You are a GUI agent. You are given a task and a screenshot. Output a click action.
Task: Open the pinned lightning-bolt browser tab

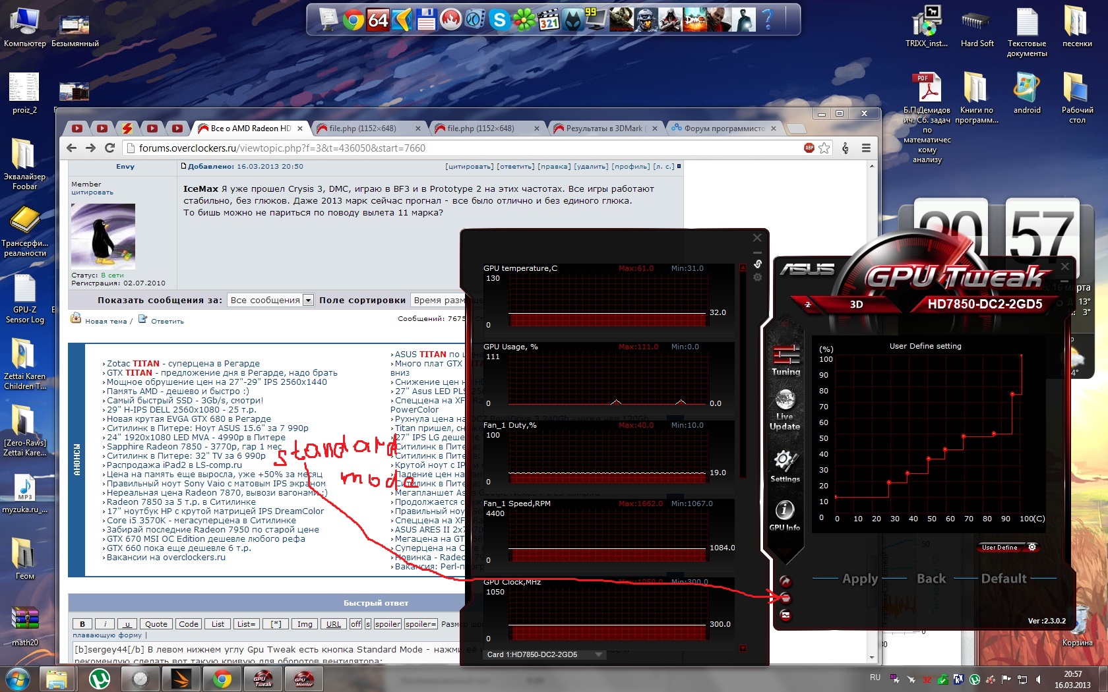[127, 129]
